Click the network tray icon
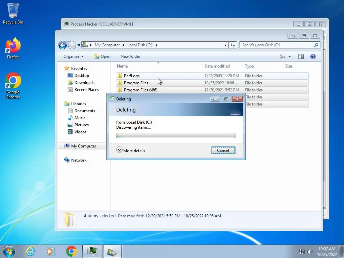Image resolution: width=344 pixels, height=258 pixels. (x=302, y=252)
